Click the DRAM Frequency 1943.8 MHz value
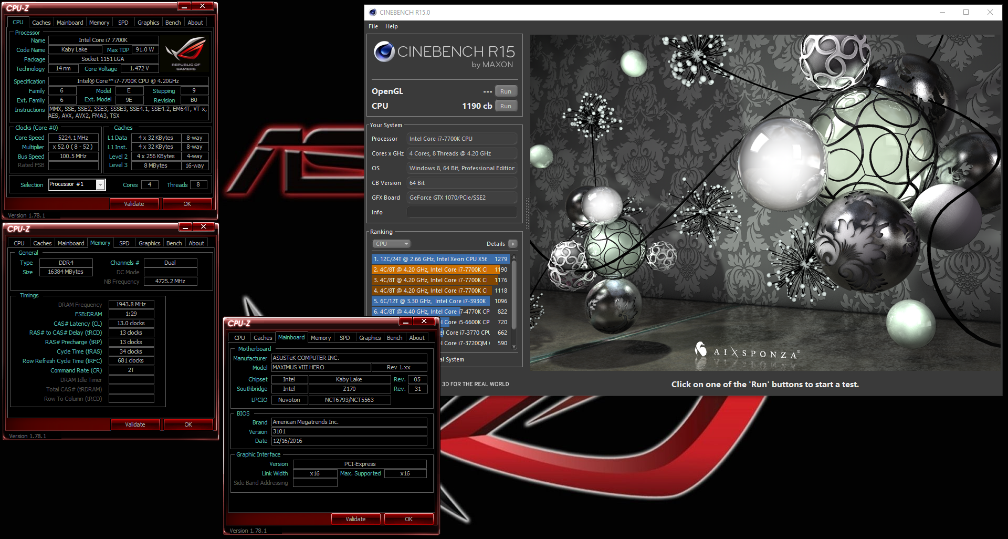Screen dimensions: 1008x539 tap(131, 305)
